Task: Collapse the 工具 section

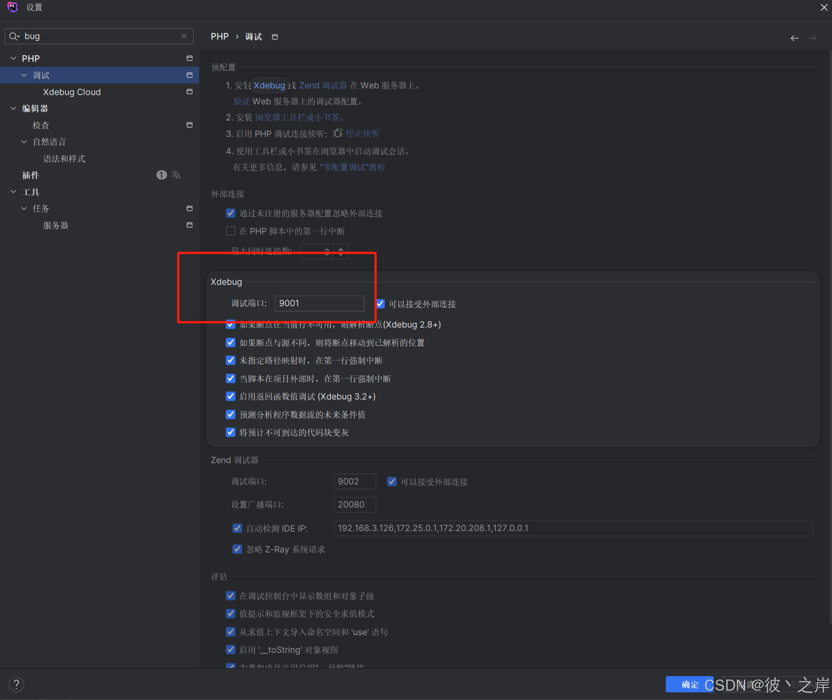Action: tap(13, 192)
